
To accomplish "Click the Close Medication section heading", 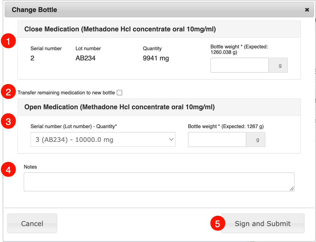I will click(x=120, y=29).
